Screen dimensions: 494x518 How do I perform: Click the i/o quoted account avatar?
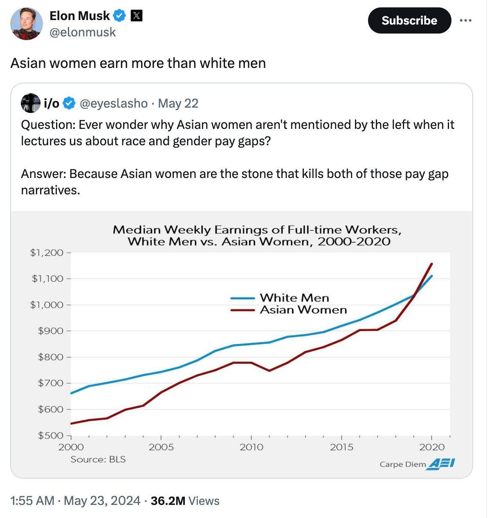point(30,103)
